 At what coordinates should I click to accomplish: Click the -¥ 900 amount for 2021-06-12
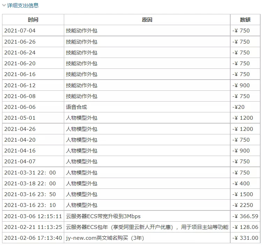(241, 86)
